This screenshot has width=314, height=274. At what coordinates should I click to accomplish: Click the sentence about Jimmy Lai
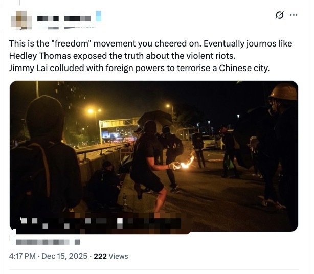click(x=139, y=68)
